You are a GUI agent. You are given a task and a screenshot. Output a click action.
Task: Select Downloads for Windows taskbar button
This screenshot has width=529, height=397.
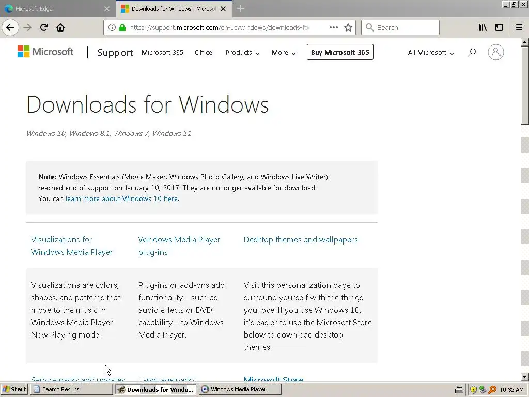click(156, 389)
